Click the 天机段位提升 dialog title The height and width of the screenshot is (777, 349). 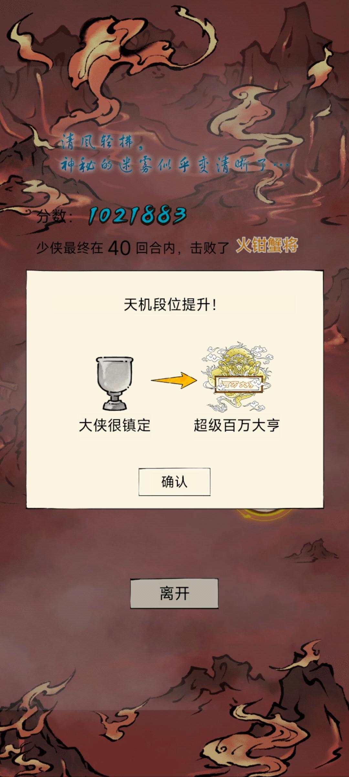(x=170, y=305)
